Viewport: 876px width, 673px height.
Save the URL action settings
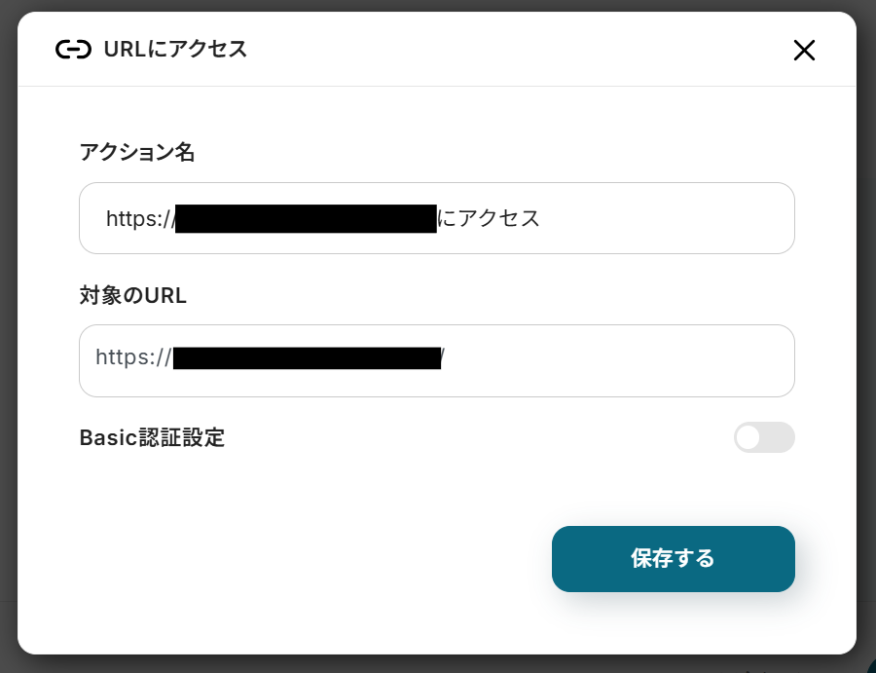(x=674, y=559)
